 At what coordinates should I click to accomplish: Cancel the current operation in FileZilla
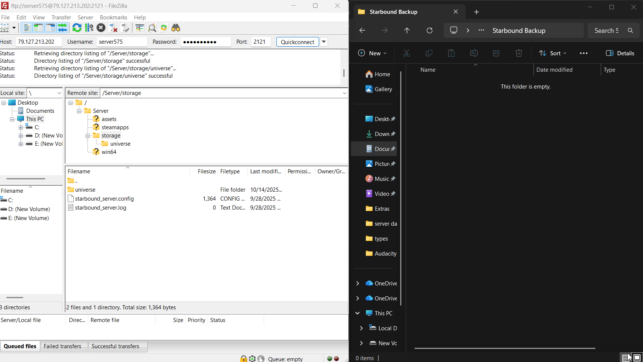(x=101, y=28)
